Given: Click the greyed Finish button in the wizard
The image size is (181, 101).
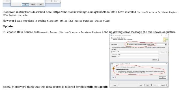Looking at the screenshot, I should click(x=155, y=85).
